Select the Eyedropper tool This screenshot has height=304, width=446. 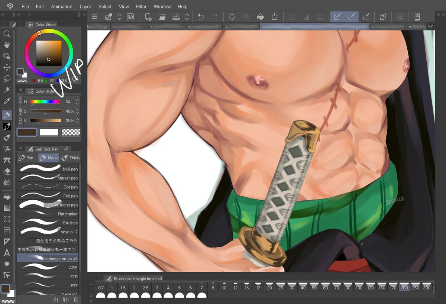pyautogui.click(x=7, y=101)
